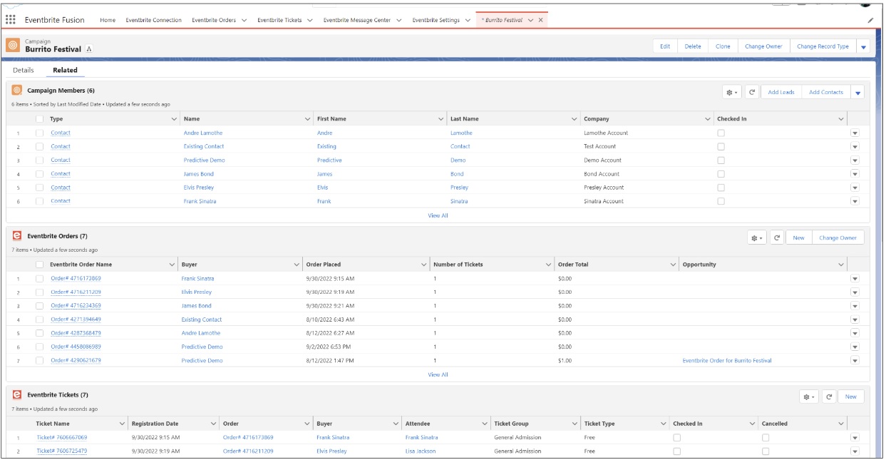Image resolution: width=886 pixels, height=460 pixels.
Task: Open the Eventbrite Tickets gear settings
Action: pos(809,397)
